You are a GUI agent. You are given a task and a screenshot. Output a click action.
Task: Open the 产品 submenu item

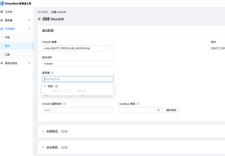click(x=17, y=38)
